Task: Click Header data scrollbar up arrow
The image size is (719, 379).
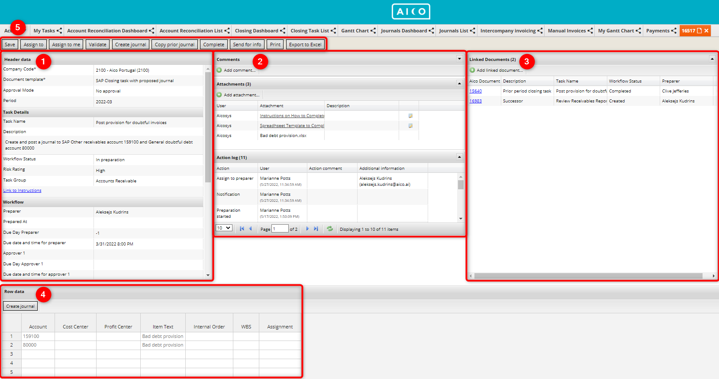Action: [208, 69]
